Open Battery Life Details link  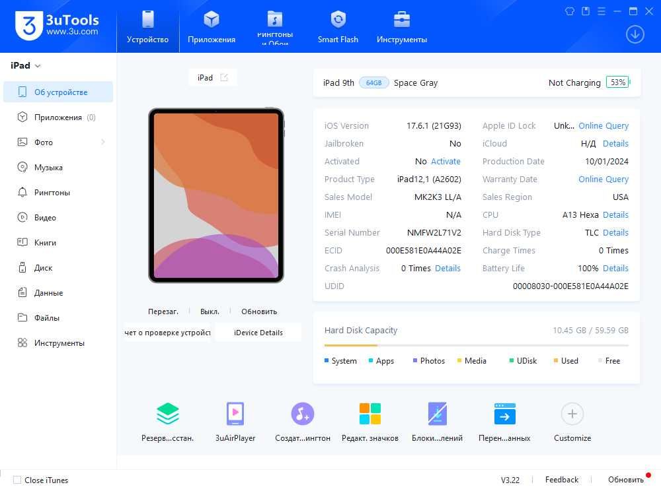coord(615,268)
